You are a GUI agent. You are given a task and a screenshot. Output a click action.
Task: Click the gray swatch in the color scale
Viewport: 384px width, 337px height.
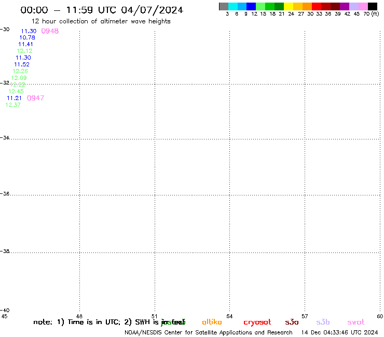[x=224, y=6]
